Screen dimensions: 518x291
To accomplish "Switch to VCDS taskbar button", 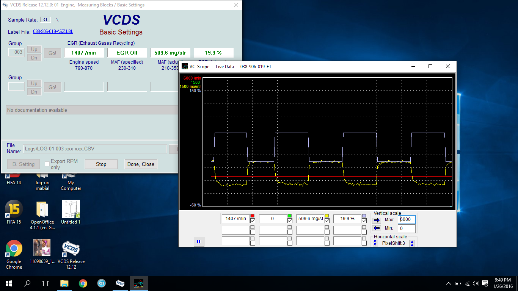I will [120, 283].
